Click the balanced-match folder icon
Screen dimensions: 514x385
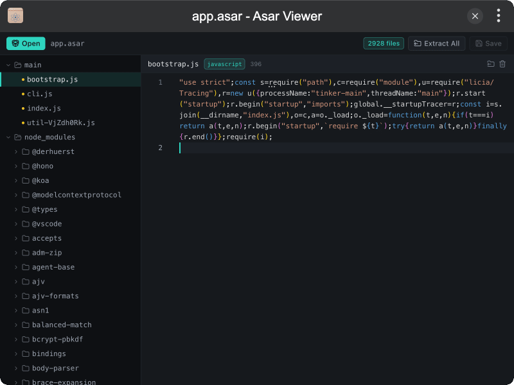(x=26, y=325)
